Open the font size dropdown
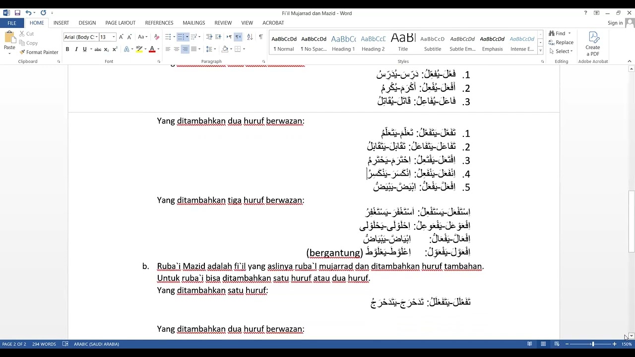This screenshot has width=635, height=357. point(114,37)
